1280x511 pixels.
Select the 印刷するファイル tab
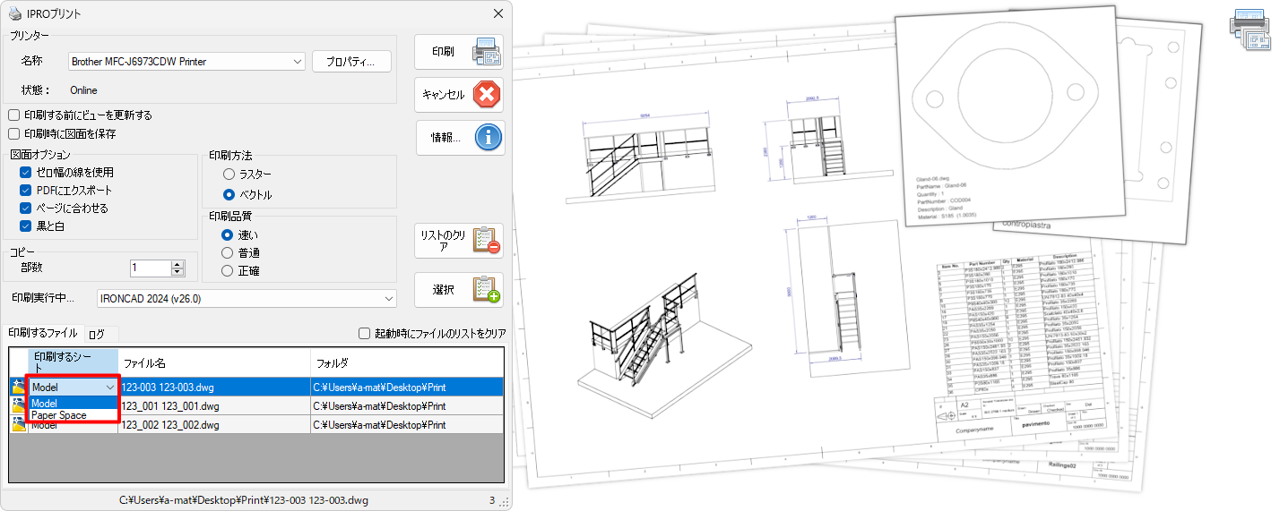pos(42,333)
